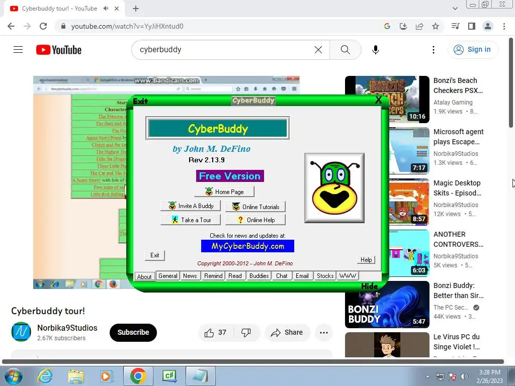
Task: Open the Email tab
Action: 302,276
